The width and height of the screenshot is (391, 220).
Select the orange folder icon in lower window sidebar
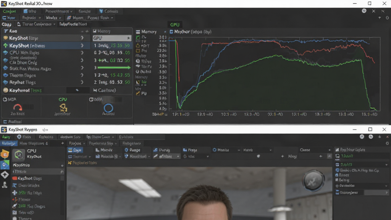[x=5, y=154]
